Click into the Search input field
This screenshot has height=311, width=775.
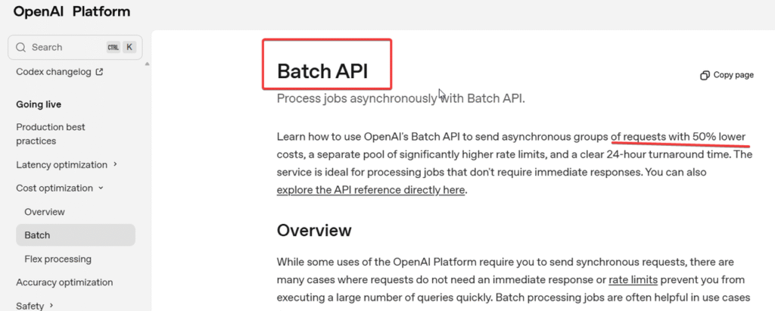(64, 47)
